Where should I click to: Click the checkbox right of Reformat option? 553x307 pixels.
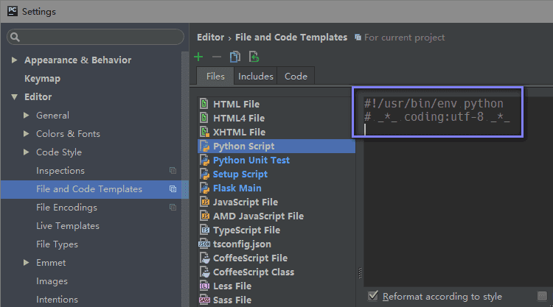543,296
